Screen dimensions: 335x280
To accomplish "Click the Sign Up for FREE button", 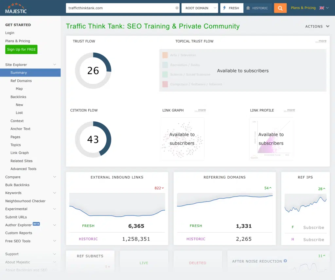I will (21, 49).
